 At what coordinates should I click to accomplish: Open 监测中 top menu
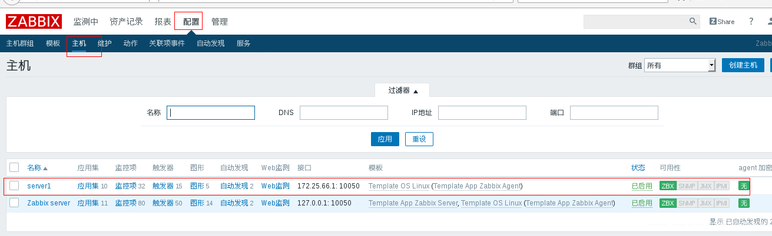(x=86, y=22)
